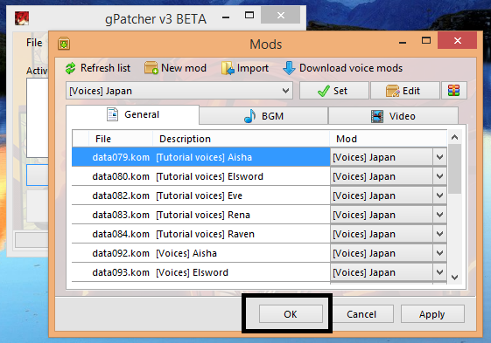
Task: Click [Tutorial voices] Aisha description
Action: [x=204, y=157]
